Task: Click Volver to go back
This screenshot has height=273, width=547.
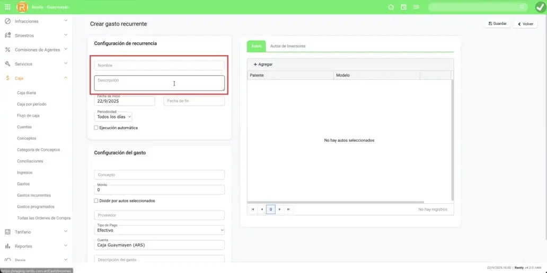Action: coord(525,24)
